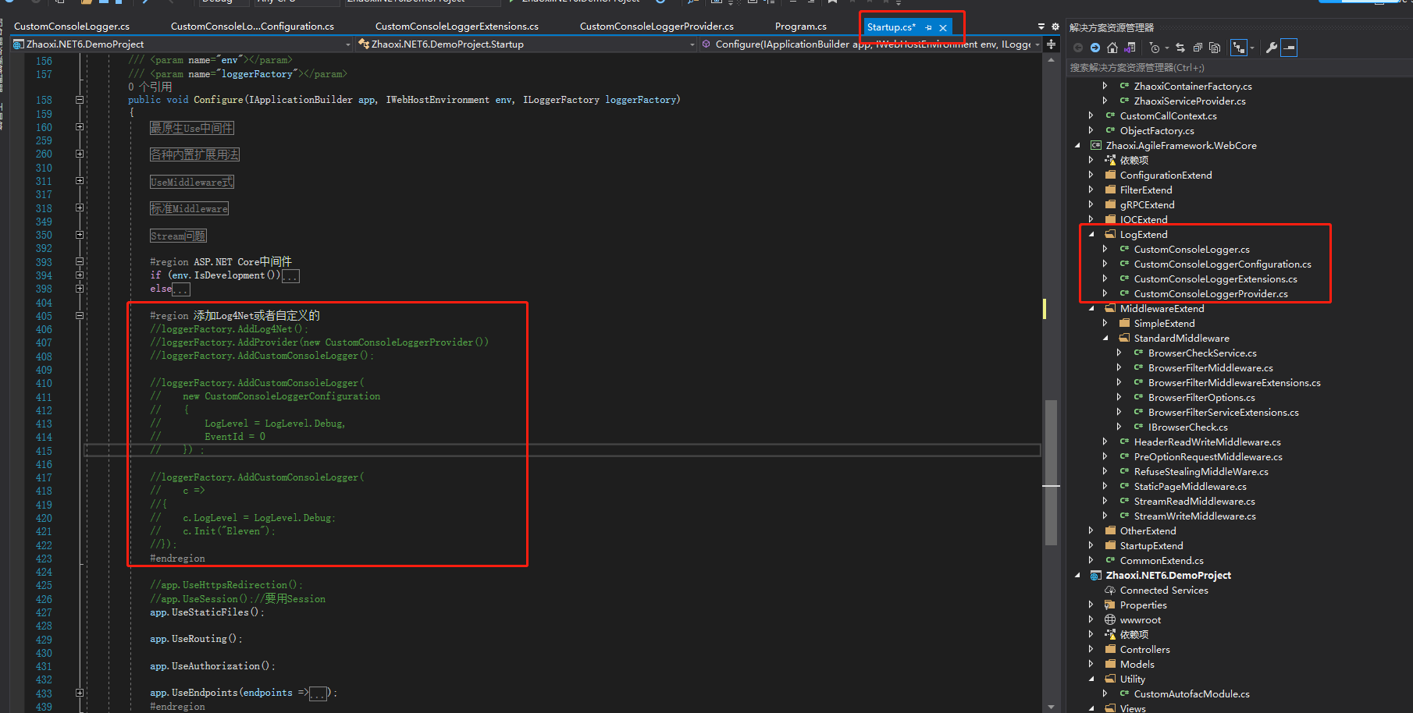Switch to the CustomConsoleLogger.cs tab

[72, 27]
